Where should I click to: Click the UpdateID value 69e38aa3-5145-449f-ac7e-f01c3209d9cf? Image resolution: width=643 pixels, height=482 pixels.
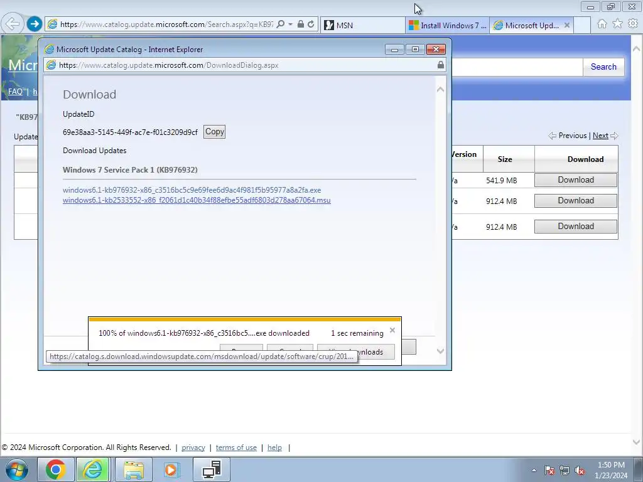tap(130, 132)
